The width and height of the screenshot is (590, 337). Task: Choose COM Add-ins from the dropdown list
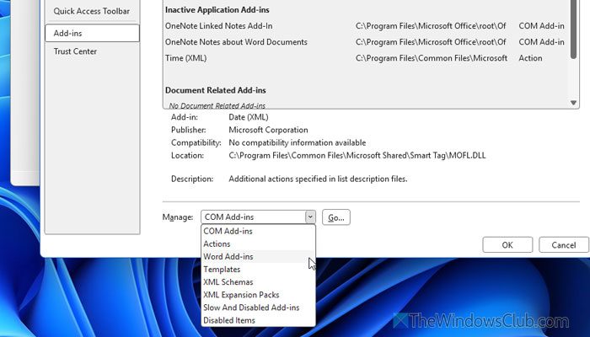pos(258,232)
